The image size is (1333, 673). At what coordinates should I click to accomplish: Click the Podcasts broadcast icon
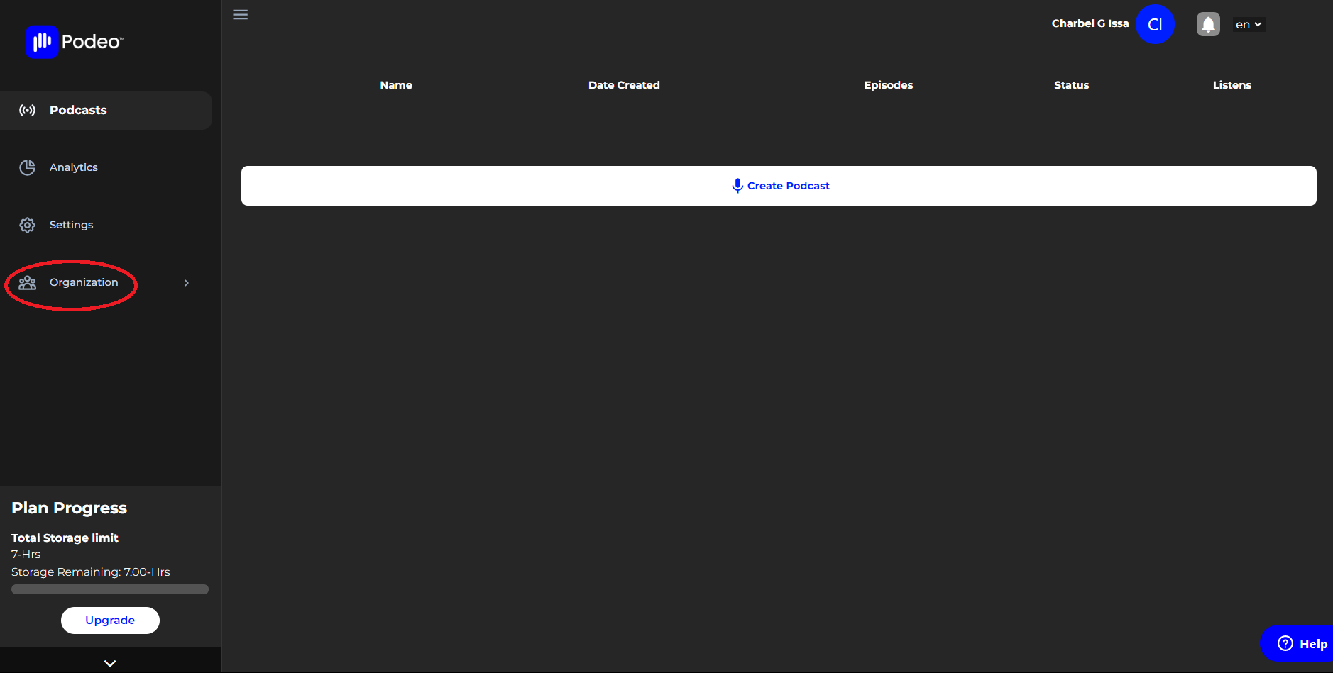tap(27, 111)
